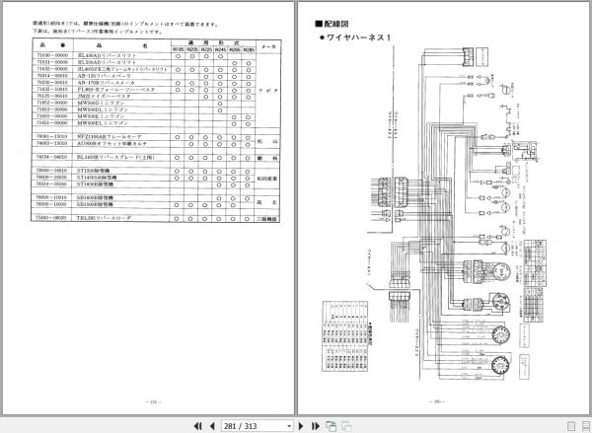
Task: Click the R185 column header
Action: (x=178, y=50)
